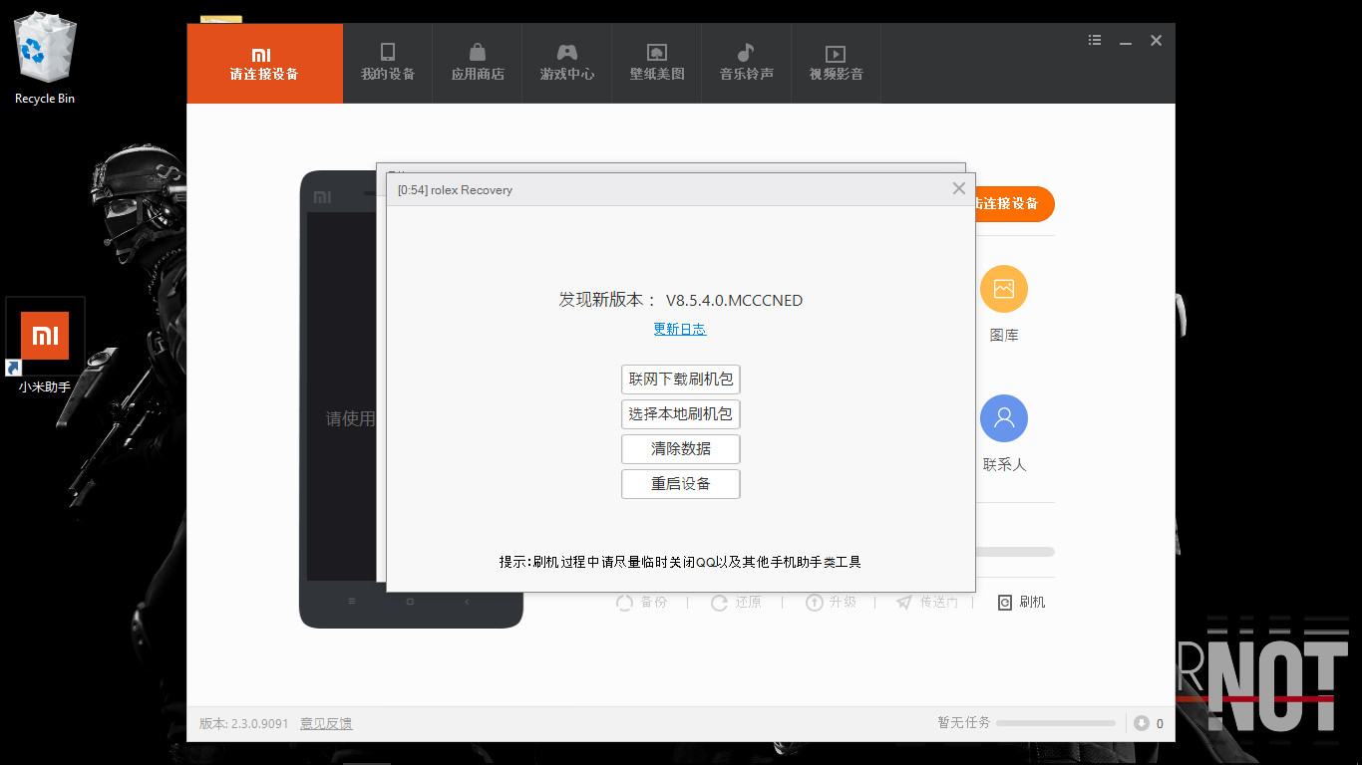Screen dimensions: 1362x765
Task: Open the 应用商店 app store tab
Action: click(478, 63)
